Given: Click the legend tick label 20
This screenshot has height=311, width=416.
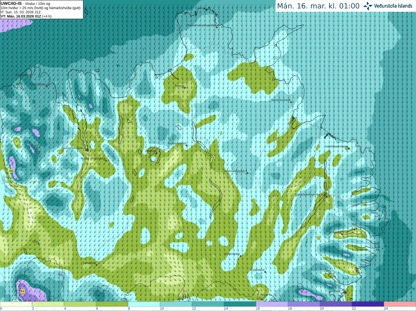Looking at the screenshot, I should (x=322, y=309).
